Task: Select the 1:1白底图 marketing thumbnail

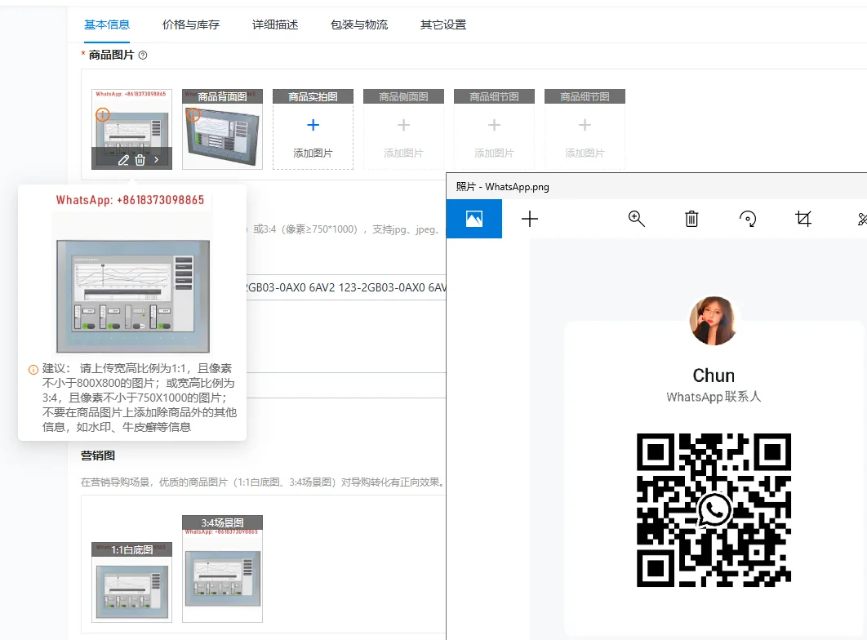Action: pyautogui.click(x=131, y=583)
